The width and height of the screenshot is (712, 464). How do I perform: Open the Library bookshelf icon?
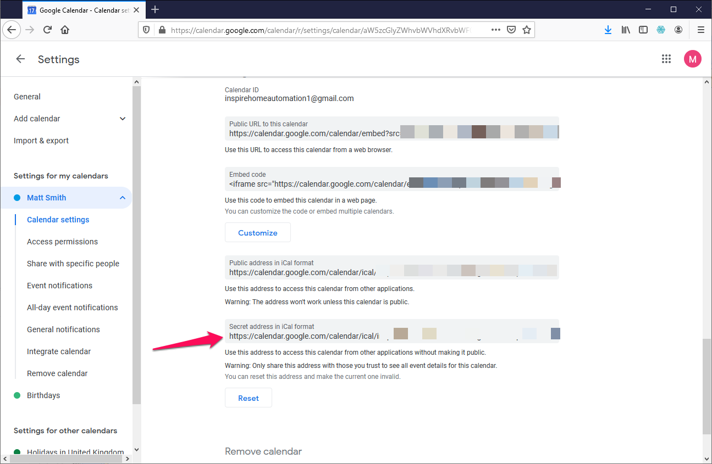click(626, 30)
